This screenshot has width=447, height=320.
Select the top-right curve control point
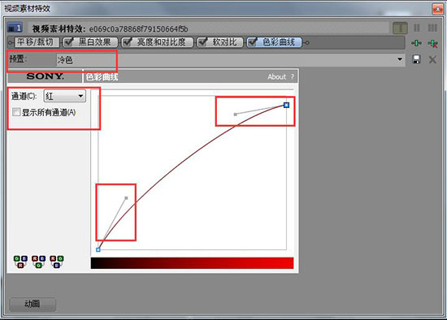click(x=286, y=105)
